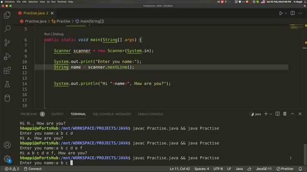Open the new terminal launch profile dropdown
Viewport: 307px width, 172px height.
coord(271,114)
